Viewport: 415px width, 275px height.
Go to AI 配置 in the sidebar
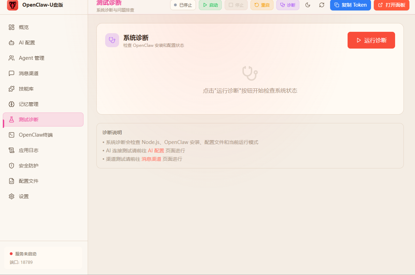43,43
